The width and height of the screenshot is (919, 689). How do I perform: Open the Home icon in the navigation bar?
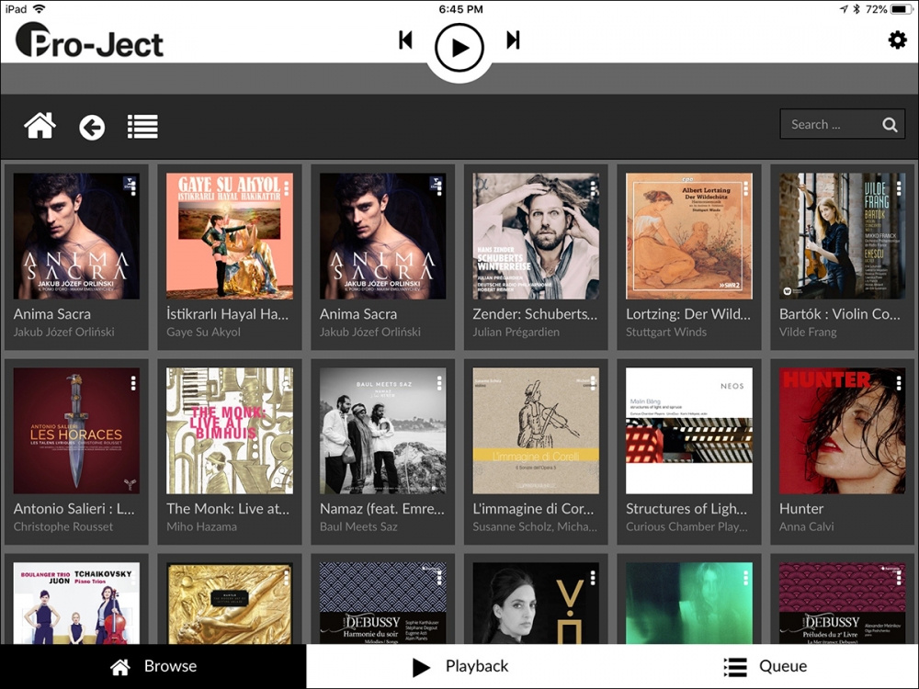(40, 126)
